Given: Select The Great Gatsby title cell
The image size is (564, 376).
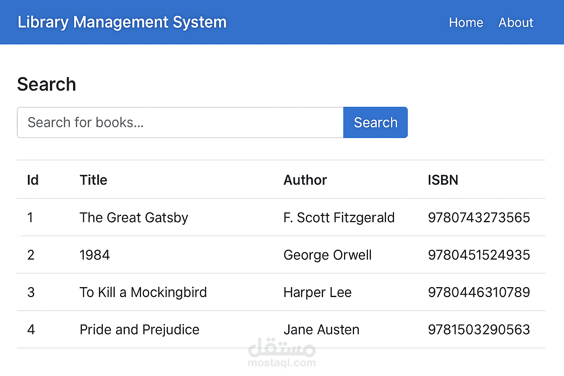Looking at the screenshot, I should (x=134, y=218).
